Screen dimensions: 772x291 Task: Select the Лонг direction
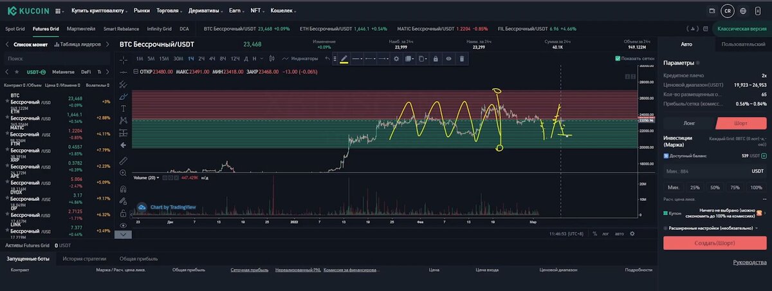pos(688,123)
